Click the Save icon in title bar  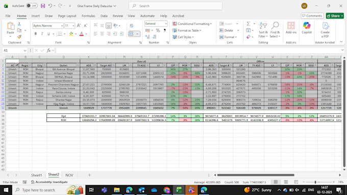(x=43, y=6)
